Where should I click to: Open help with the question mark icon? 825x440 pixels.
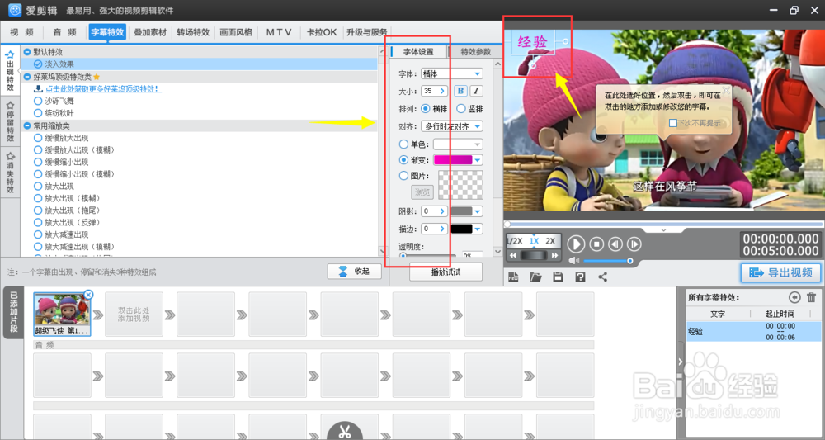(580, 277)
